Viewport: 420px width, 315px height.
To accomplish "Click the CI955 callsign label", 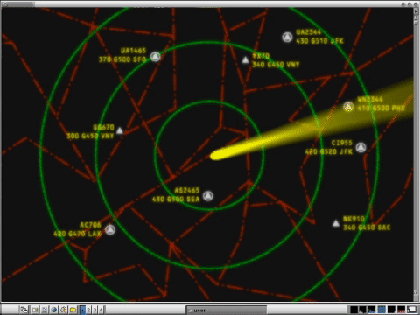I will click(341, 143).
